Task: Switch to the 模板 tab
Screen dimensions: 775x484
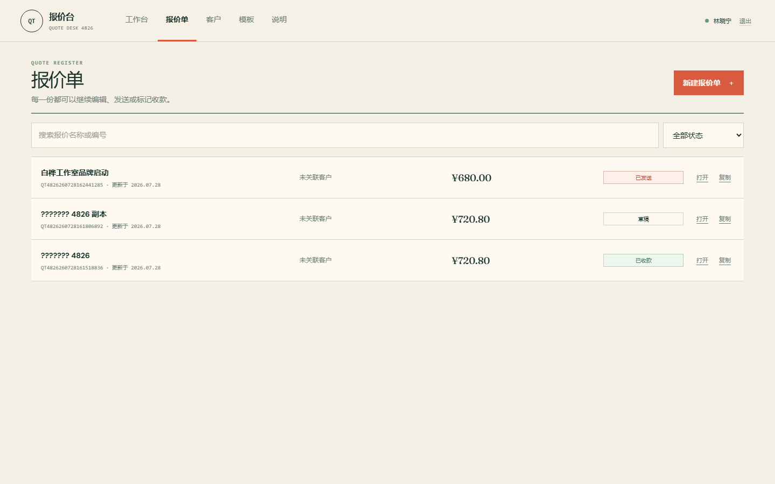Action: 246,20
